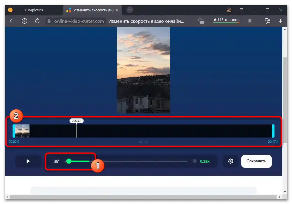The height and width of the screenshot is (204, 292).
Task: Click the 0.39x speed value
Action: pos(205,161)
